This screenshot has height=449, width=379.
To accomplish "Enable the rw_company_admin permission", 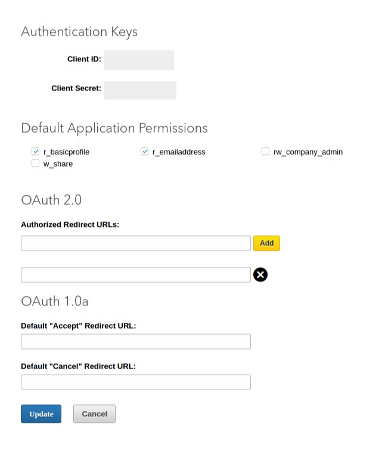I will coord(265,152).
